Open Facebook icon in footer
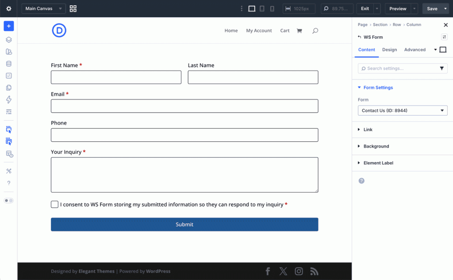 (268, 271)
